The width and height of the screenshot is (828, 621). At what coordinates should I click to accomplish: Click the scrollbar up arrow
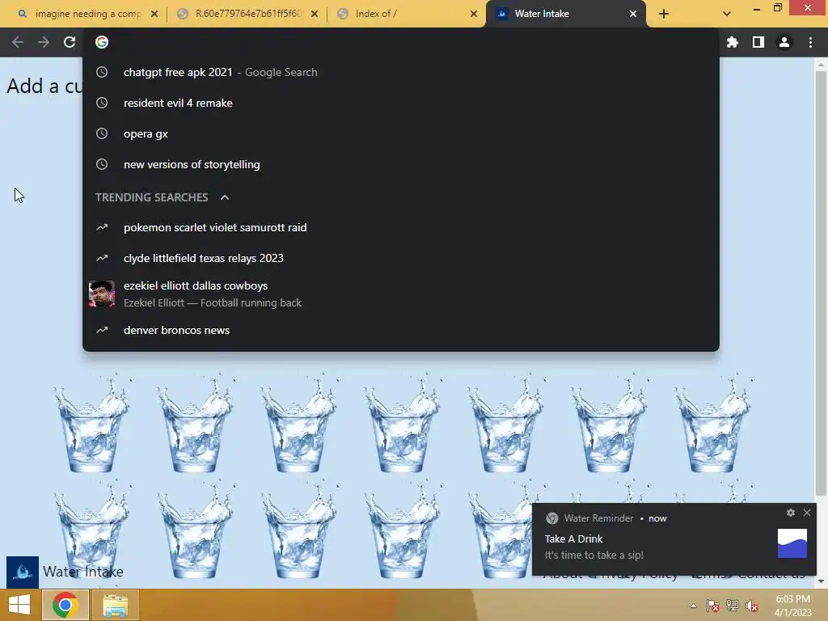tap(821, 65)
